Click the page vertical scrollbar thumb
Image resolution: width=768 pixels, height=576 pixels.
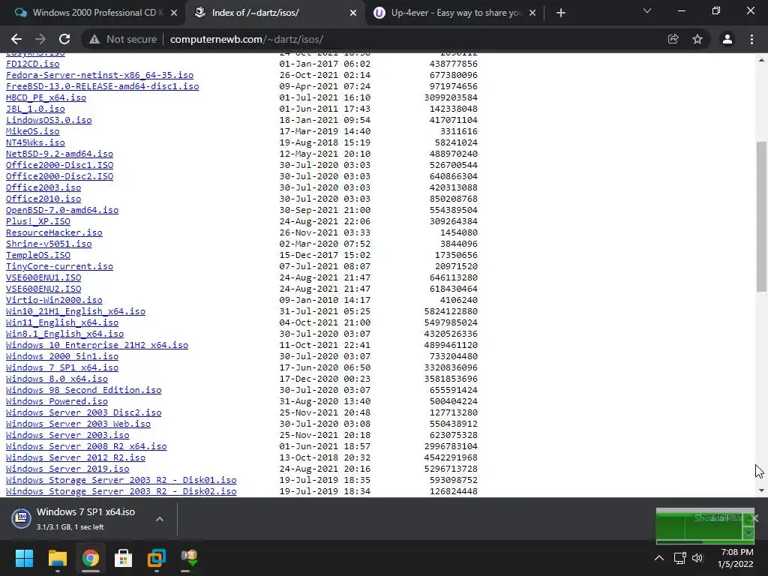coord(761,217)
